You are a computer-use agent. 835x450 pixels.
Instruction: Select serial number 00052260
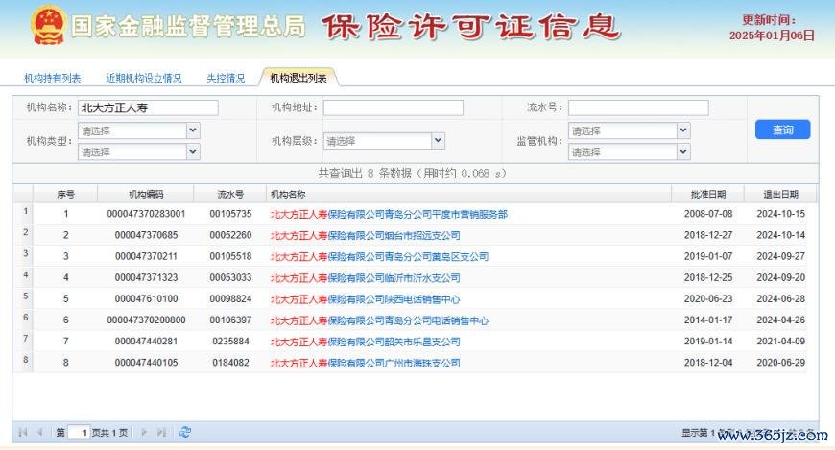pyautogui.click(x=230, y=235)
